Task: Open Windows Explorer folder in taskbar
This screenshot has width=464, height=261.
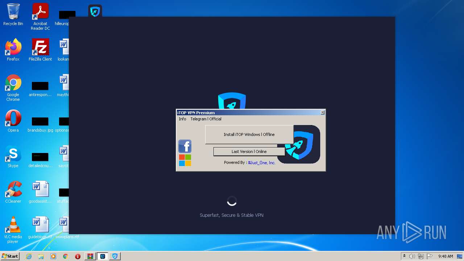Action: pyautogui.click(x=41, y=256)
